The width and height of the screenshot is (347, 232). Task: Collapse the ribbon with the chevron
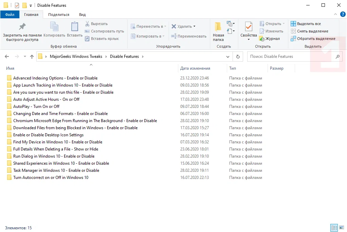(x=335, y=14)
